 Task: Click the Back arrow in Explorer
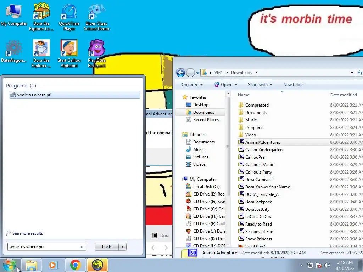(x=180, y=73)
